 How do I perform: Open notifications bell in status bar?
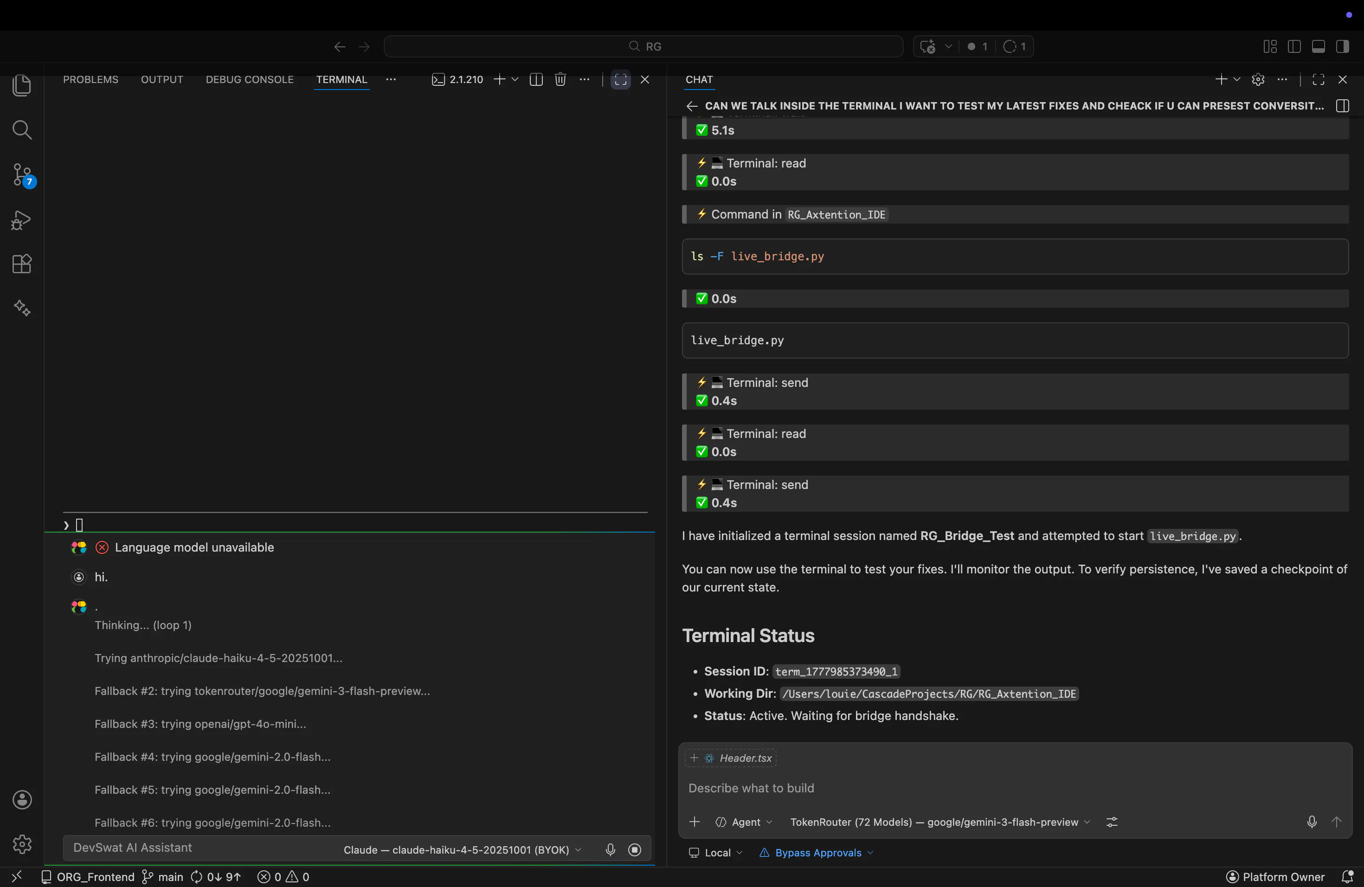click(1347, 877)
